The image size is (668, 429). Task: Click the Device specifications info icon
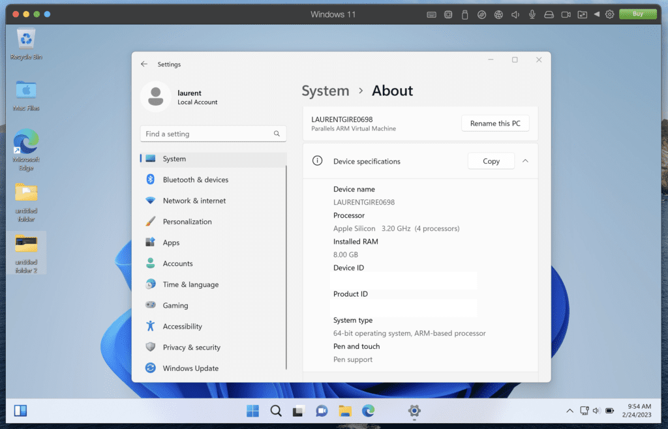coord(318,161)
